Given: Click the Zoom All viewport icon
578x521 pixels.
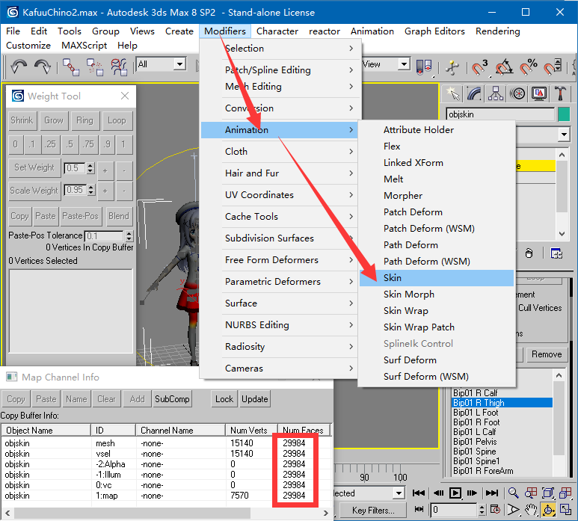Looking at the screenshot, I should pyautogui.click(x=531, y=493).
